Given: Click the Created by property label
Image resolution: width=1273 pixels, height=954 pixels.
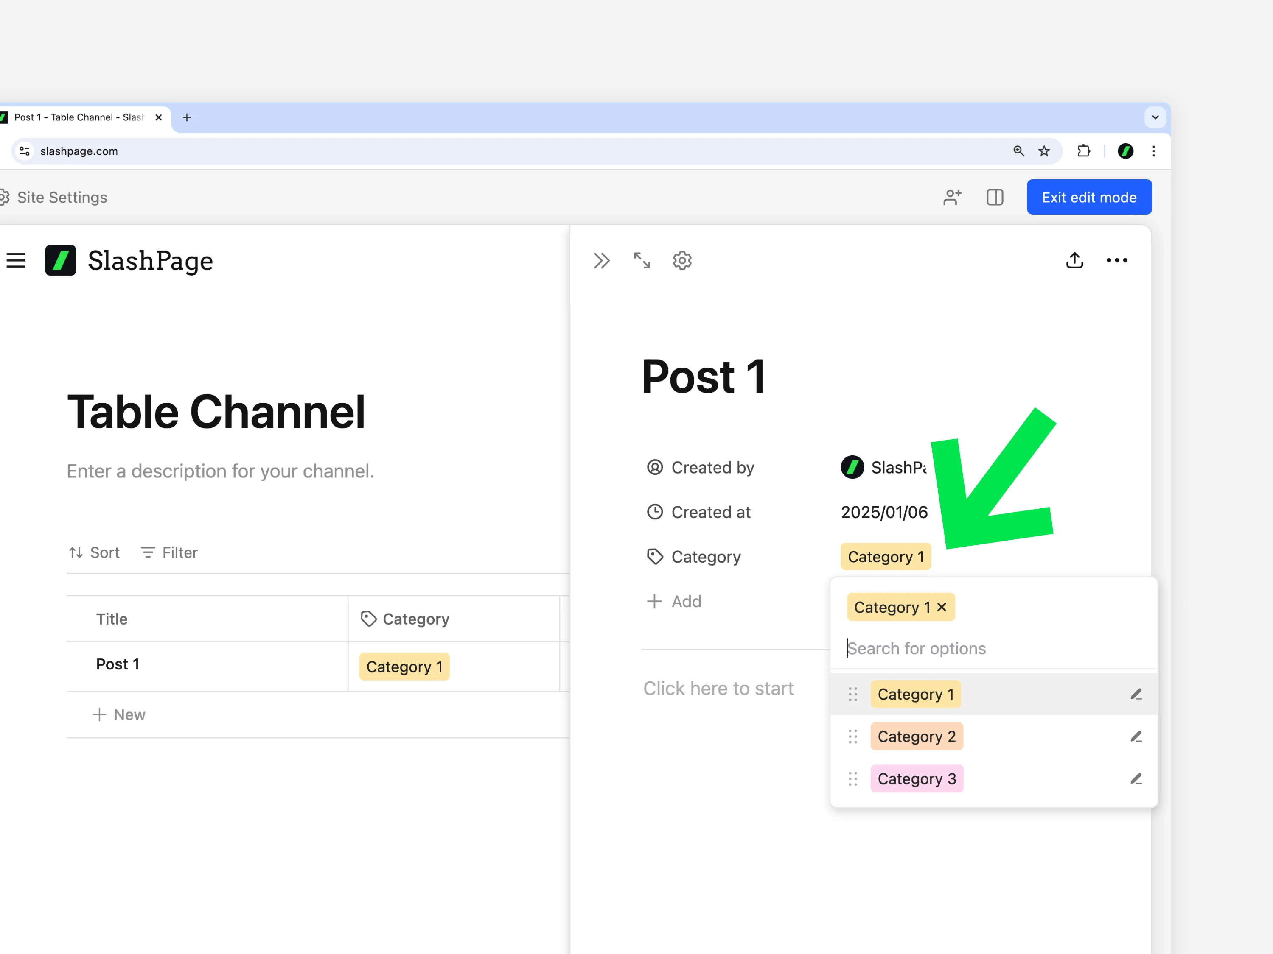Looking at the screenshot, I should coord(701,468).
